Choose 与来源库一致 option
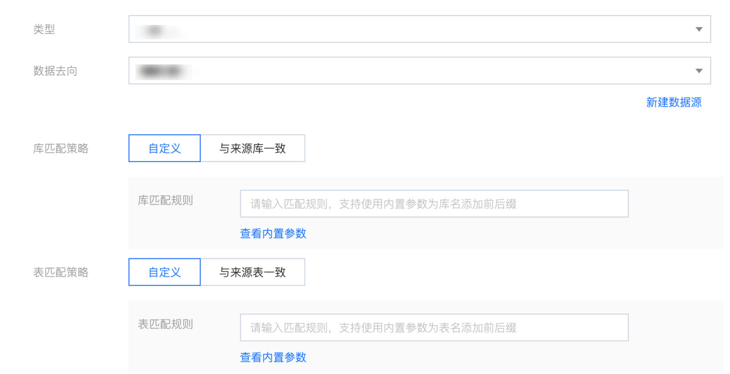 click(252, 148)
